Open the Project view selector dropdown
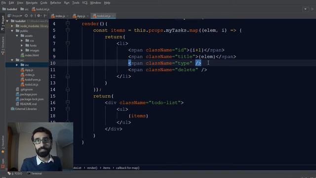The width and height of the screenshot is (316, 178). tap(15, 15)
